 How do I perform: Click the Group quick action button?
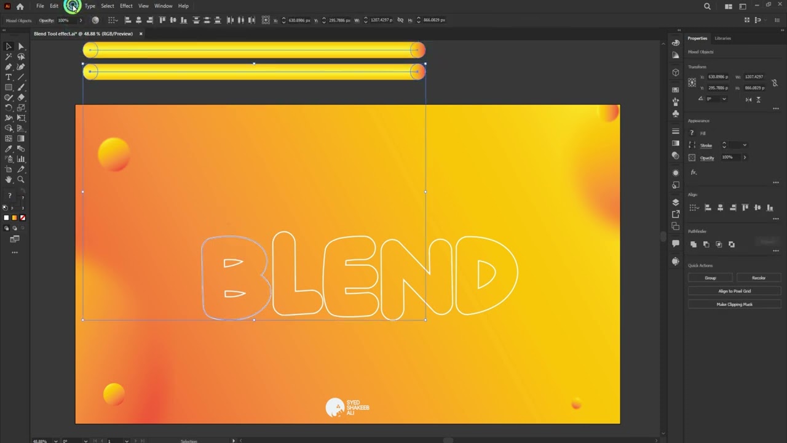click(x=710, y=278)
